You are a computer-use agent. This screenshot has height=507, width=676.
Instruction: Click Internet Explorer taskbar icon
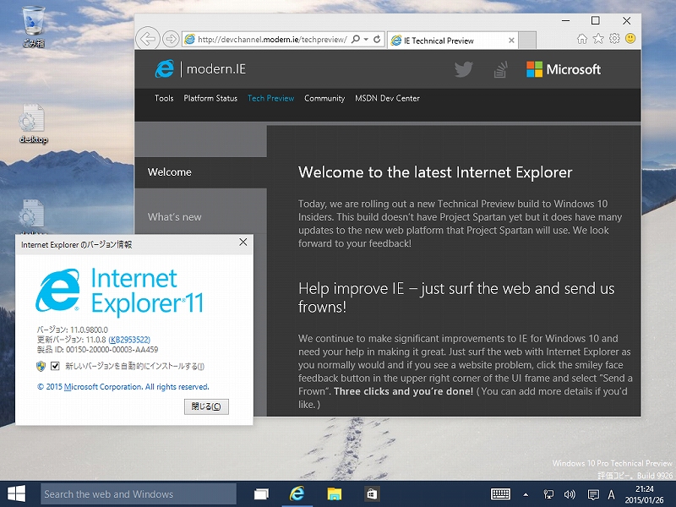point(297,494)
